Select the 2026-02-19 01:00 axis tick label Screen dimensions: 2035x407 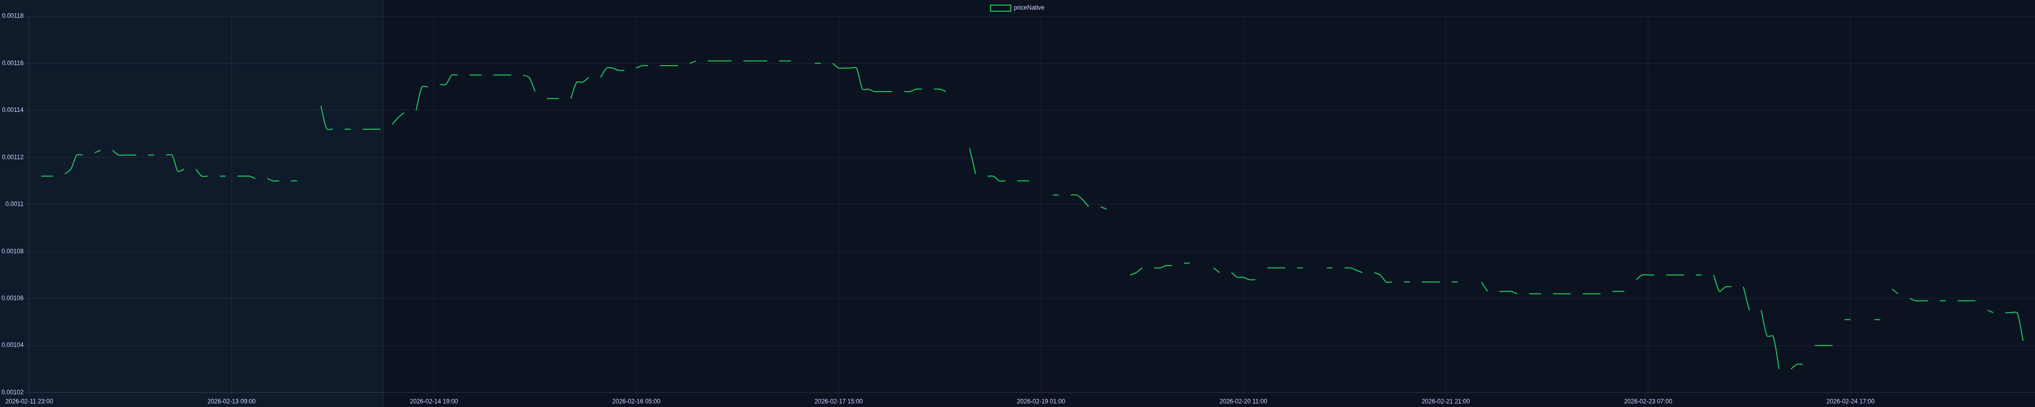click(x=1040, y=401)
